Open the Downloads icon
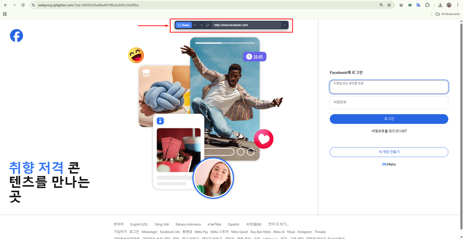The width and height of the screenshot is (463, 239). (x=440, y=5)
